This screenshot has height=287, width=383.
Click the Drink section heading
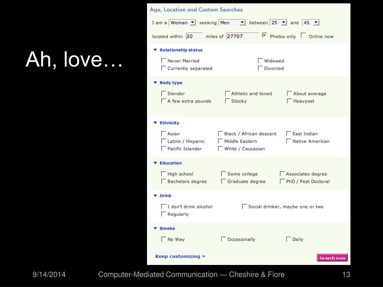[165, 195]
